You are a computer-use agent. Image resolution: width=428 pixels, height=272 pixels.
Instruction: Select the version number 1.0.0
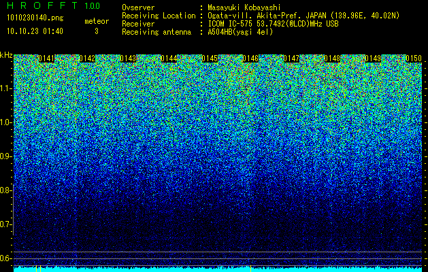tap(92, 5)
